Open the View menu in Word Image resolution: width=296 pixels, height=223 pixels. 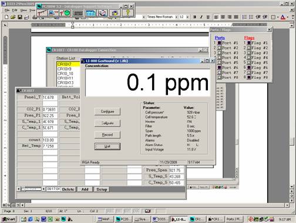tap(23, 10)
